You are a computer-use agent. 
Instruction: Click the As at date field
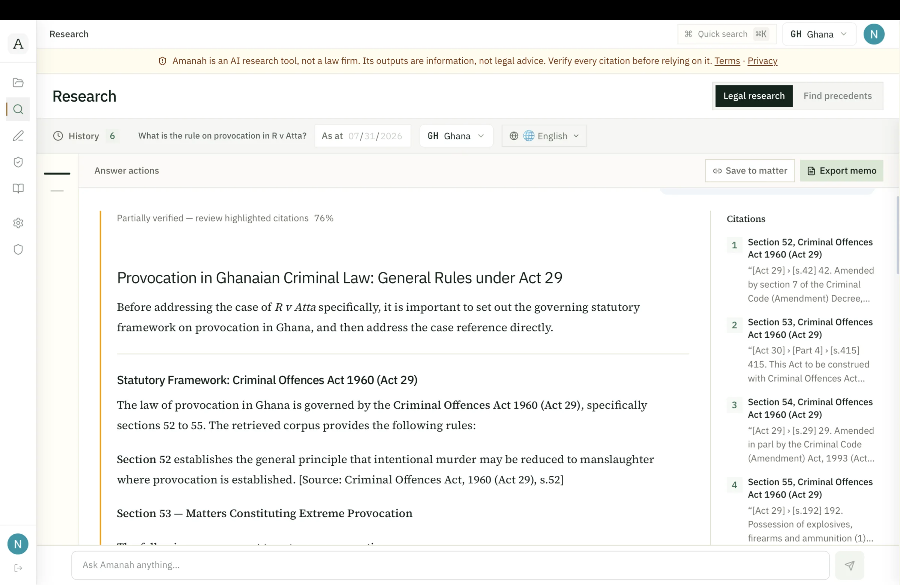pyautogui.click(x=362, y=136)
